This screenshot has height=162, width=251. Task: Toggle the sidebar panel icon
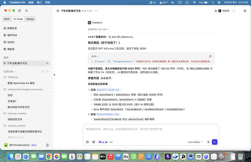click(x=20, y=11)
